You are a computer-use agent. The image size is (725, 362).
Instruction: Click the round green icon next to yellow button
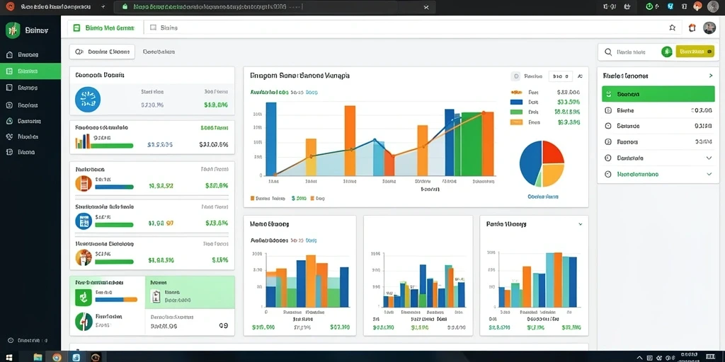[x=667, y=52]
